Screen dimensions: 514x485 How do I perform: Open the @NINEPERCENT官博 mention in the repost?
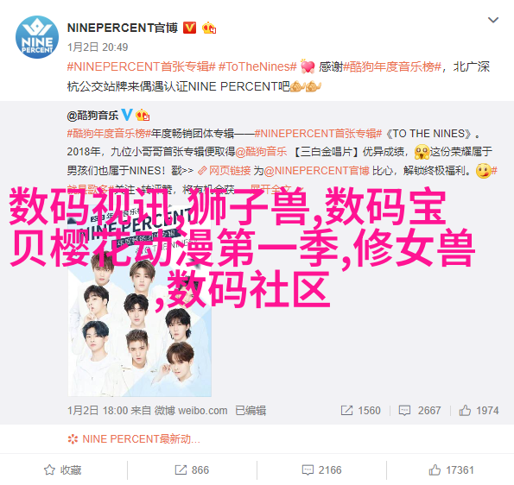[316, 171]
